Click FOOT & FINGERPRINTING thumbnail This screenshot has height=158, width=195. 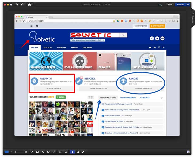tap(80, 61)
